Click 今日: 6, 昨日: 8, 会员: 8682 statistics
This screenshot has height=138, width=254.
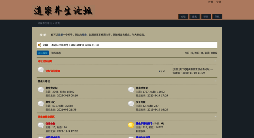201,53
